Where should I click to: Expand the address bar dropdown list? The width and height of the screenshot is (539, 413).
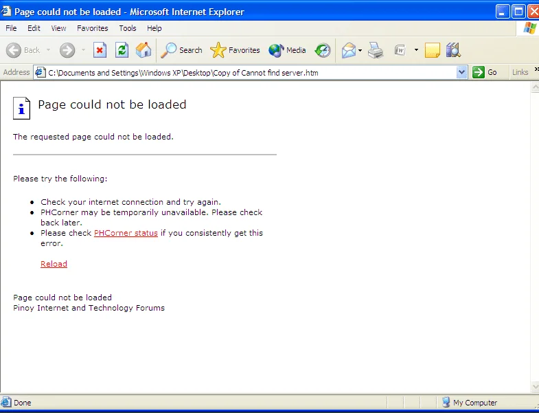461,73
